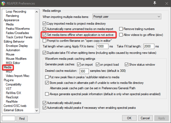
Task: Select Control/OSC/web preferences page
Action: 15,106
